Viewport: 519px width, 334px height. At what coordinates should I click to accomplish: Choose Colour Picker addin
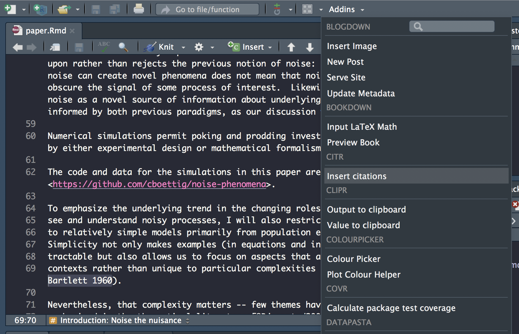coord(354,259)
